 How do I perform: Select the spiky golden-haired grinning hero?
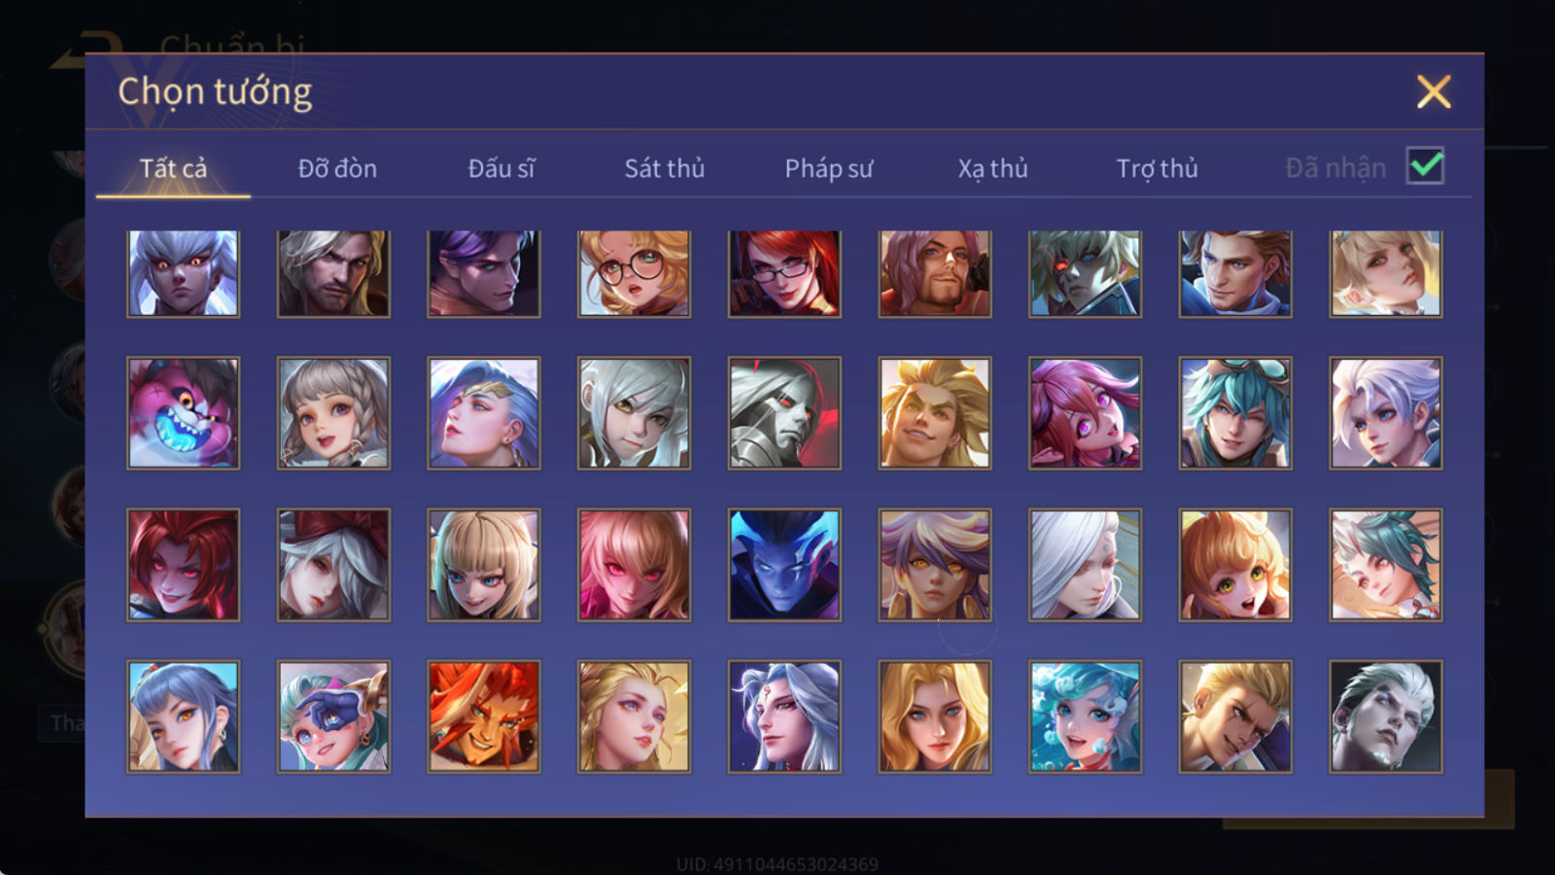coord(935,413)
